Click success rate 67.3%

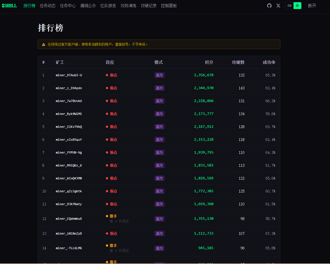coord(270,233)
